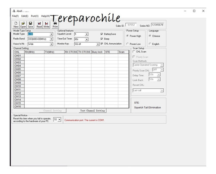The height and width of the screenshot is (174, 216).
Task: Expand the Model Type dropdown
Action: click(51, 34)
